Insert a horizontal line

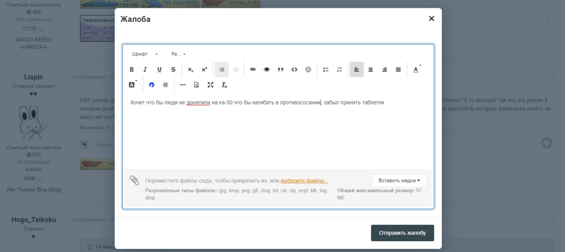[x=183, y=85]
